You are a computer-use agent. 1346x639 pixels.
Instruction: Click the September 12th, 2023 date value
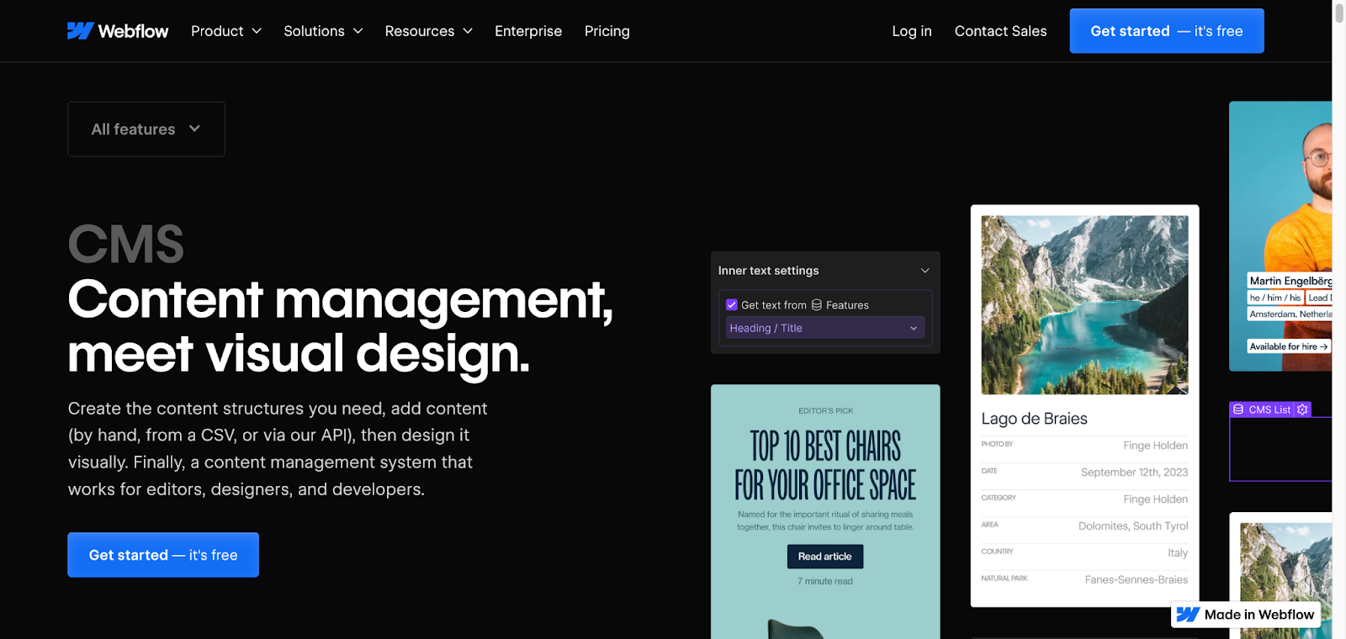click(1135, 473)
